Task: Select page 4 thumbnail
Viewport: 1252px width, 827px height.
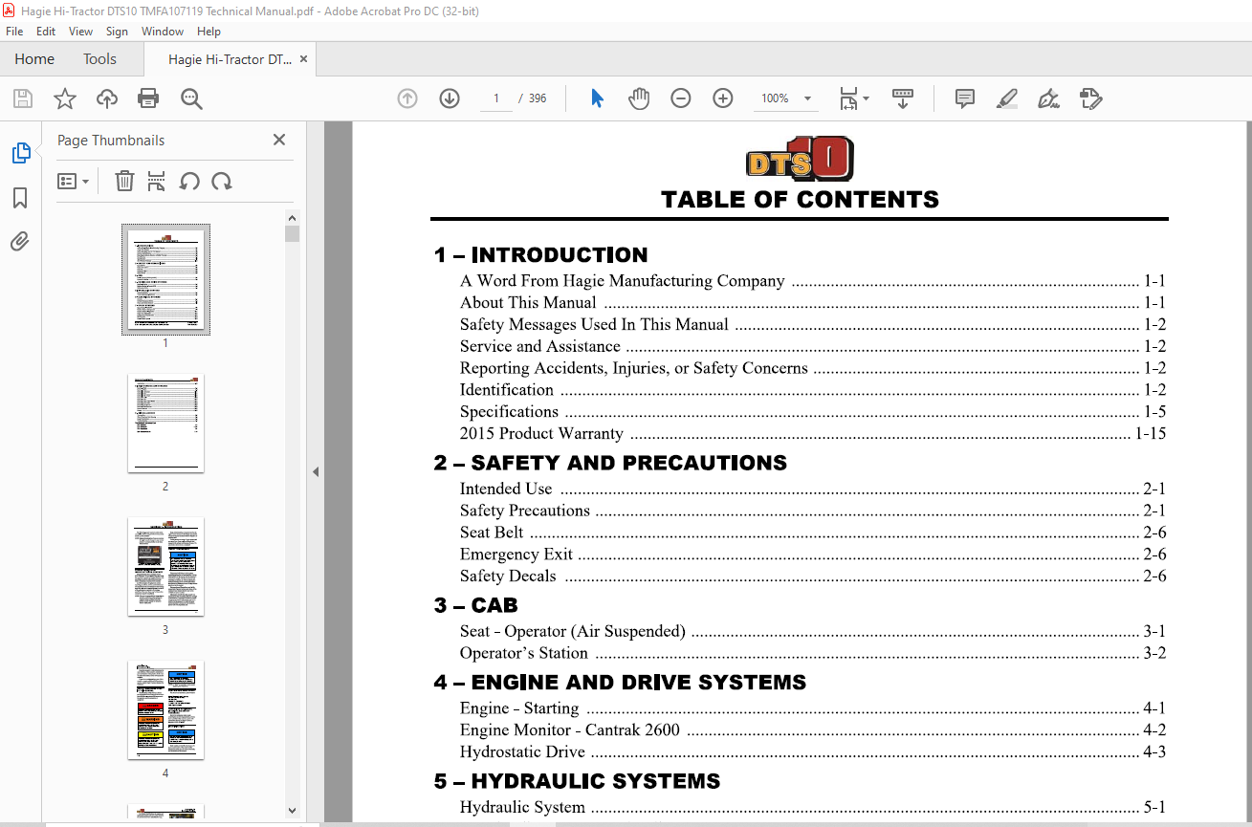Action: [165, 709]
